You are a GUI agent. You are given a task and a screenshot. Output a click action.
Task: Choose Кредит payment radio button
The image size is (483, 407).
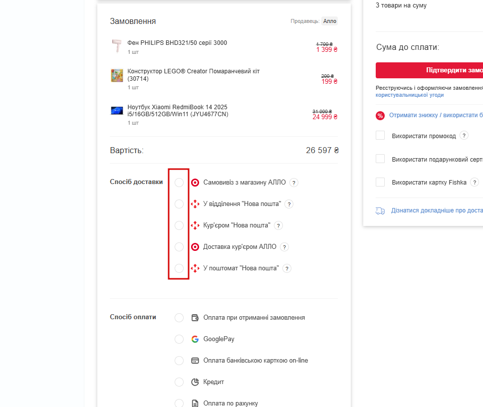point(179,382)
